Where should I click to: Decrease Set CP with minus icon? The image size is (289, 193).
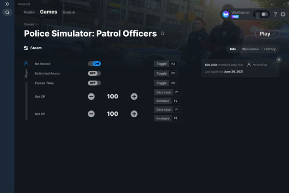[x=91, y=96]
